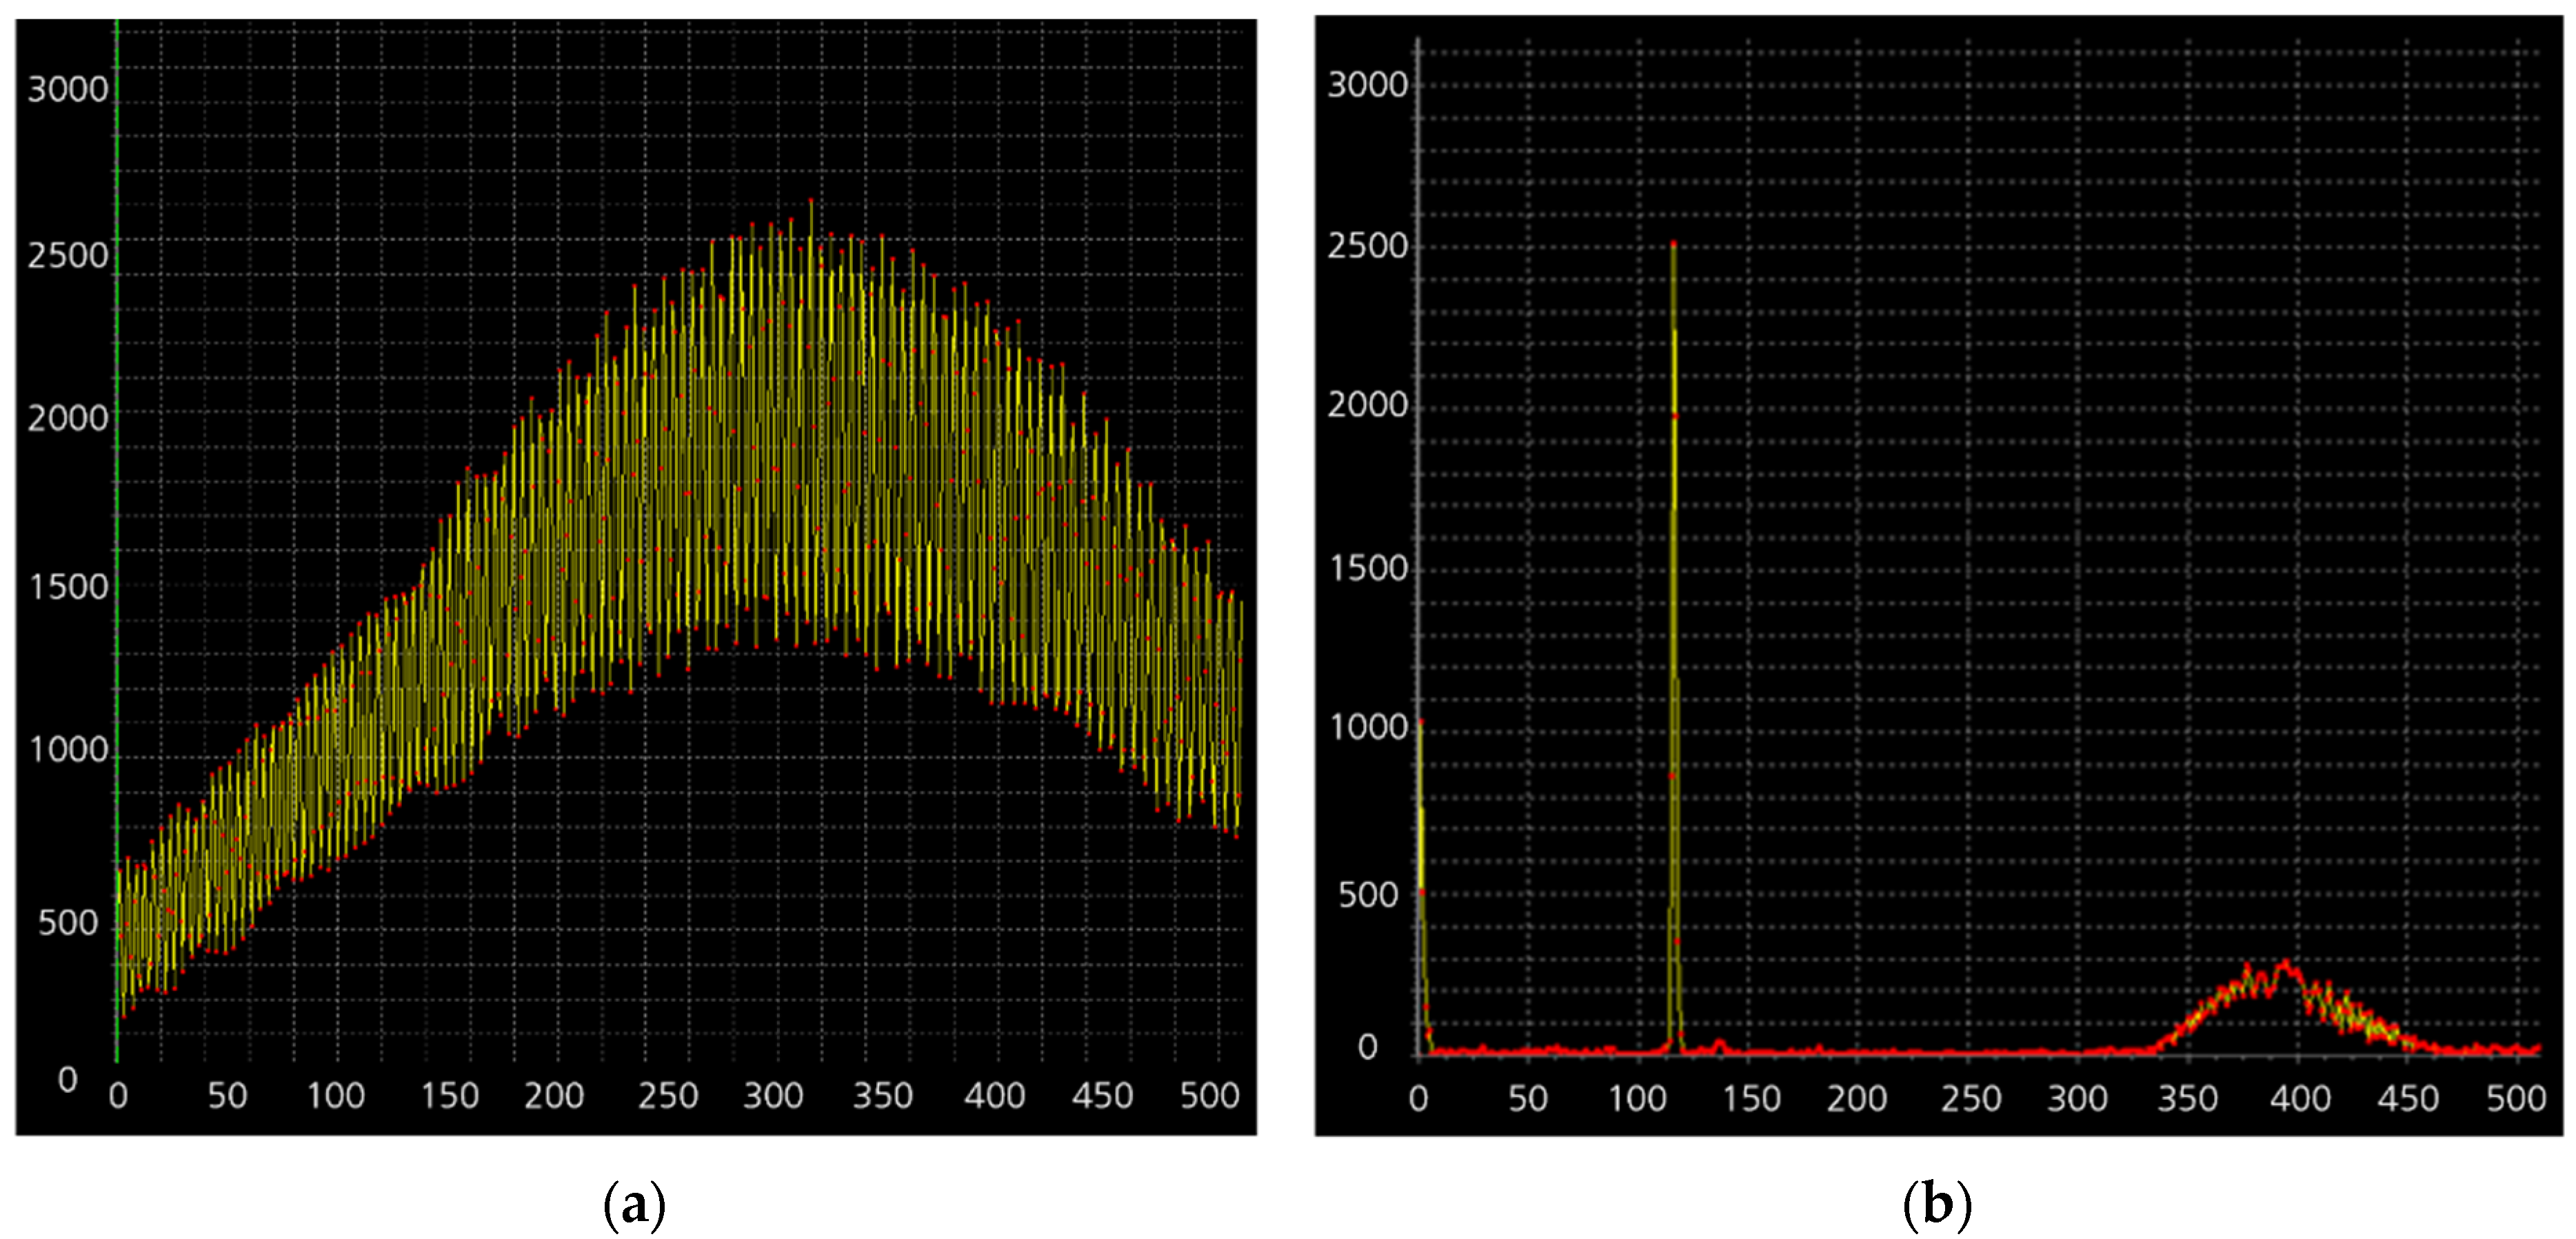2576x1239 pixels.
Task: Click the '2500' y-axis label in plot (b)
Action: [x=1368, y=246]
